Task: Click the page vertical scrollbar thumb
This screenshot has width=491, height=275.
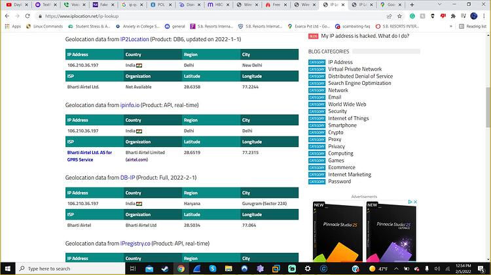Action: point(488,107)
